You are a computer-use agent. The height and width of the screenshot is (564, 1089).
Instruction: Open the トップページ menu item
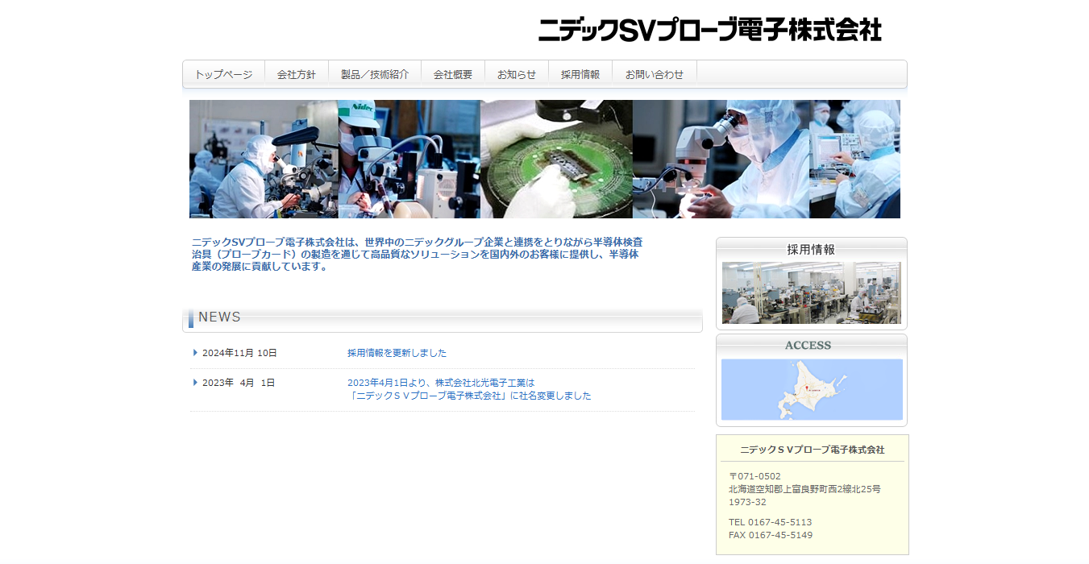[x=223, y=74]
